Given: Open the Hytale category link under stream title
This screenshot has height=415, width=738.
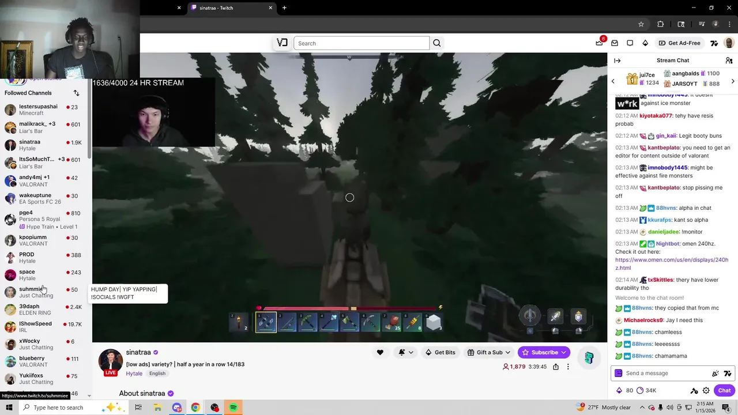Looking at the screenshot, I should click(134, 373).
